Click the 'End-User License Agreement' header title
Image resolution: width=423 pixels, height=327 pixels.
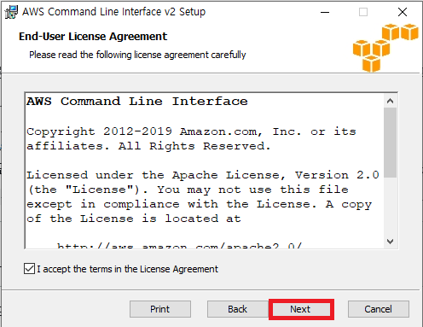click(x=93, y=37)
